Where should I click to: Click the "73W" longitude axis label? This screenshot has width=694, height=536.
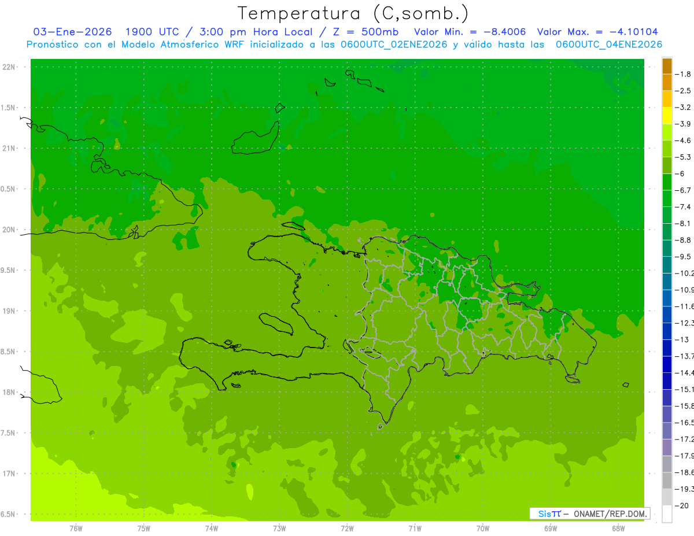click(279, 528)
